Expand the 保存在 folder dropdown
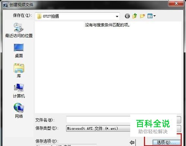The image size is (186, 146). point(117,16)
